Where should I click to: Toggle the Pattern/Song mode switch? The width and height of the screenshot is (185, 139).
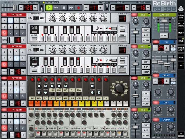click(42, 8)
